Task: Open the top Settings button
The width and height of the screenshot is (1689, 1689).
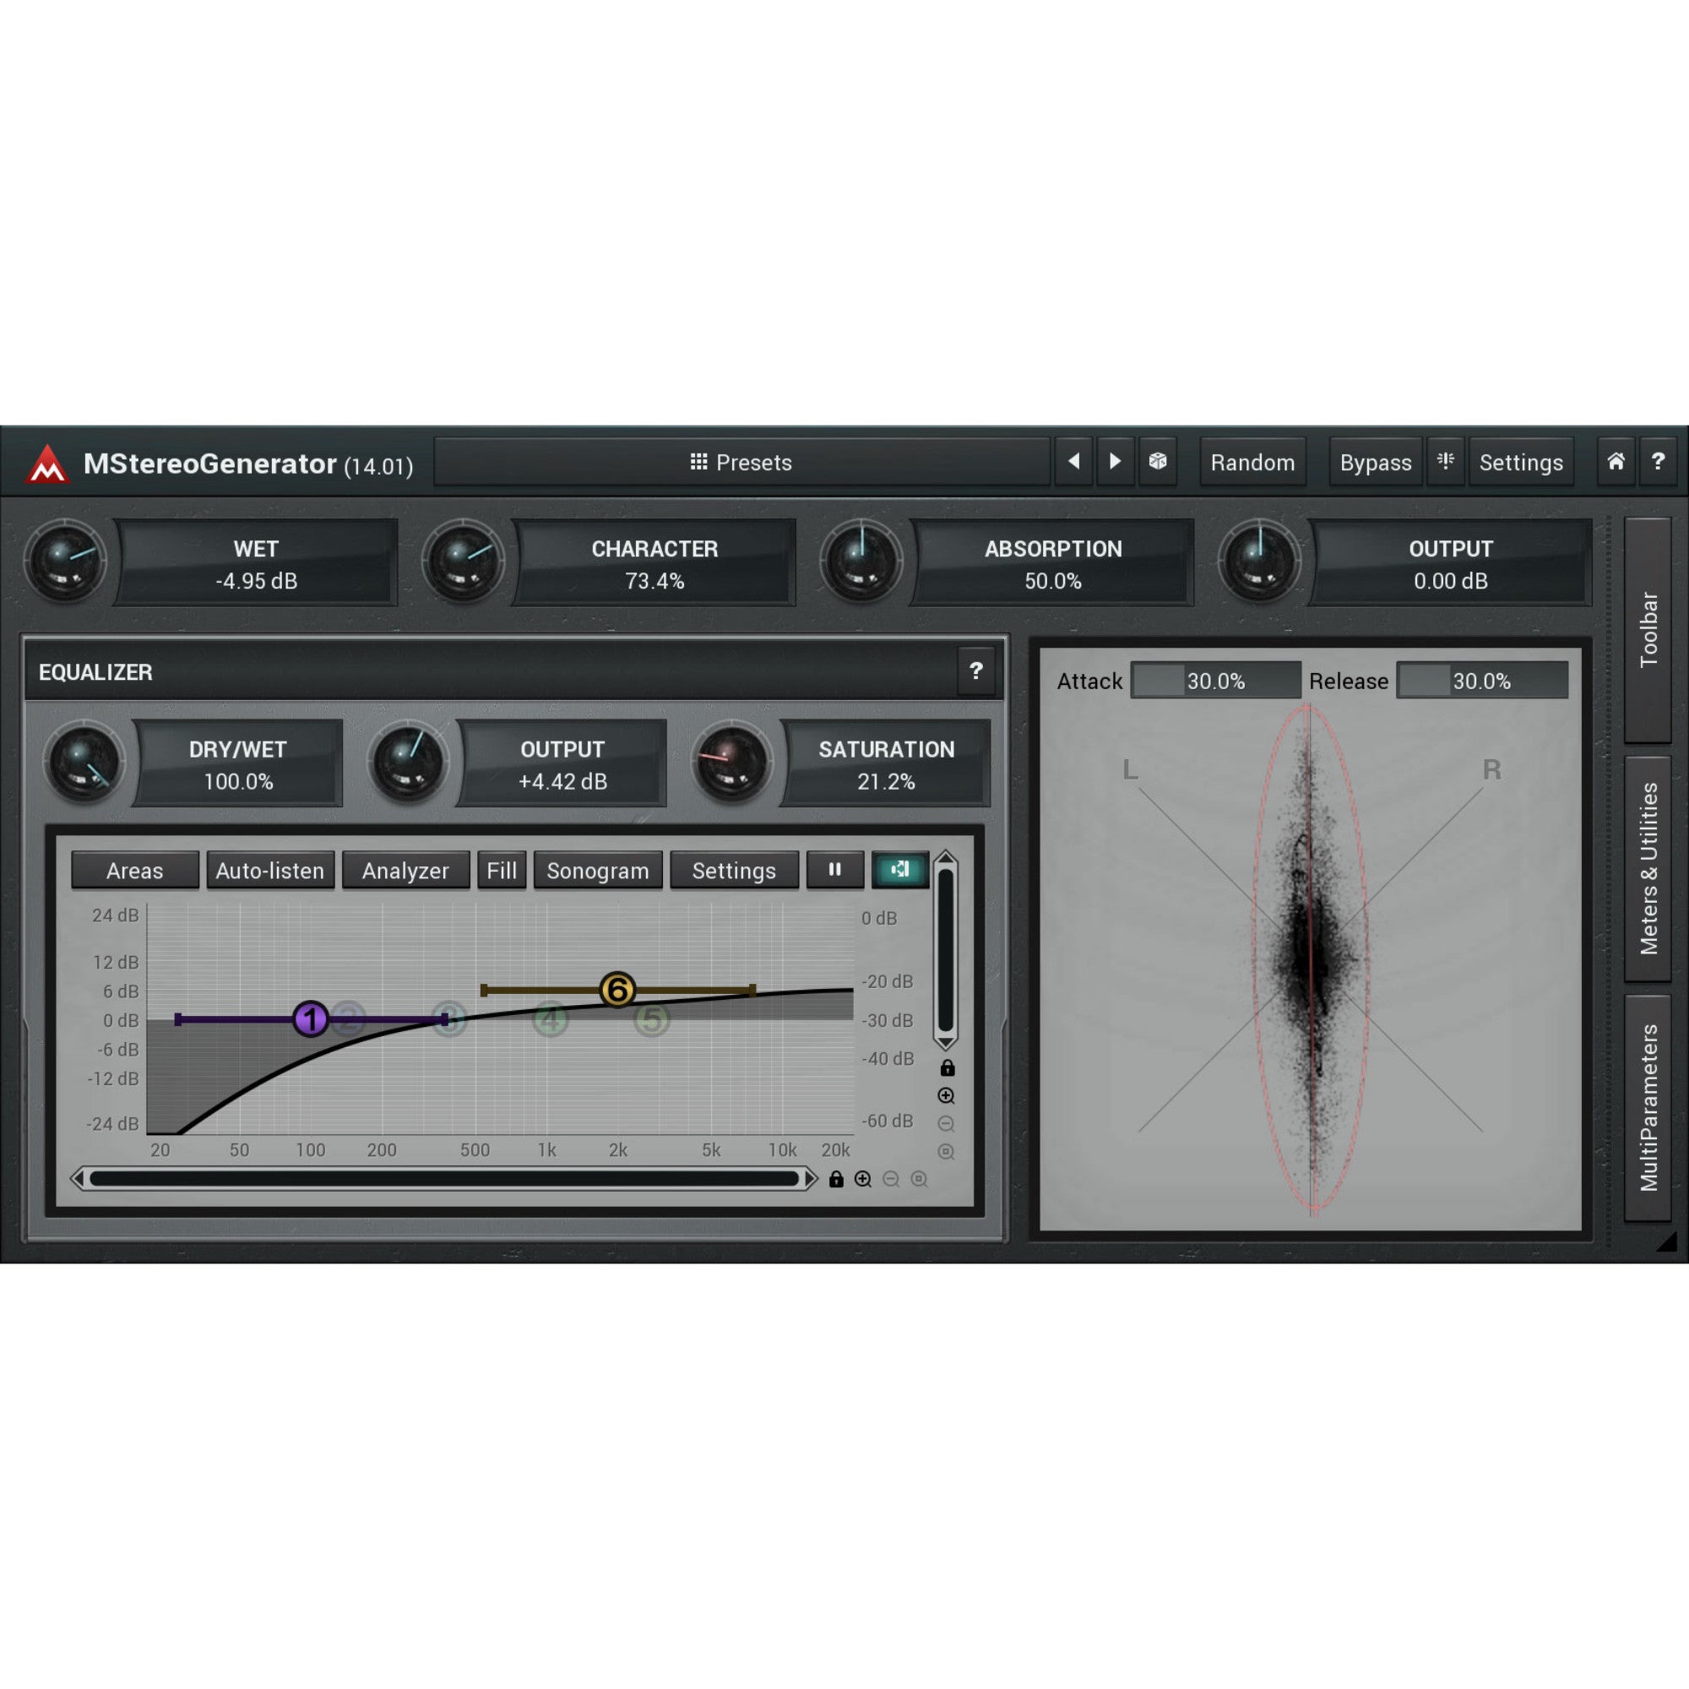Action: 1520,462
